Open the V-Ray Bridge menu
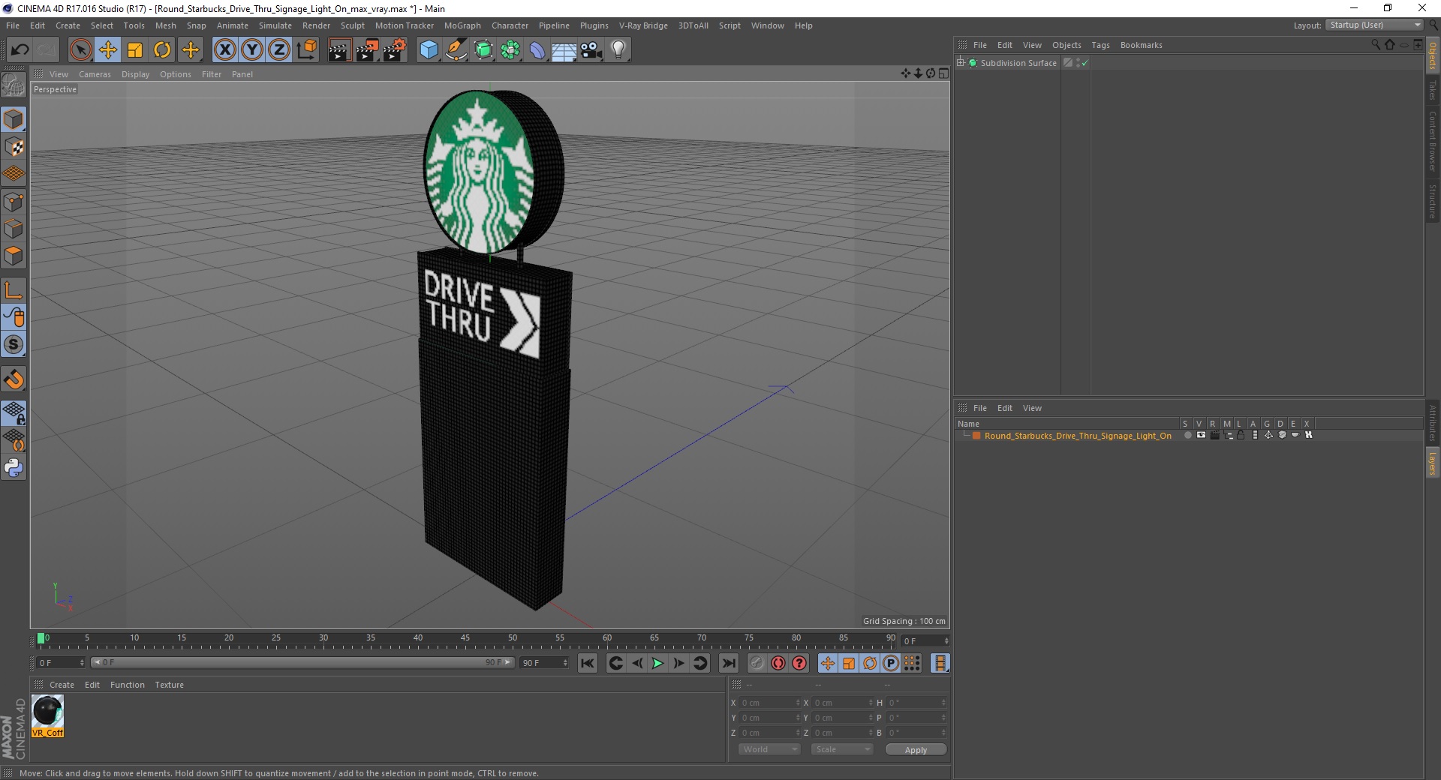This screenshot has height=780, width=1441. click(x=643, y=25)
